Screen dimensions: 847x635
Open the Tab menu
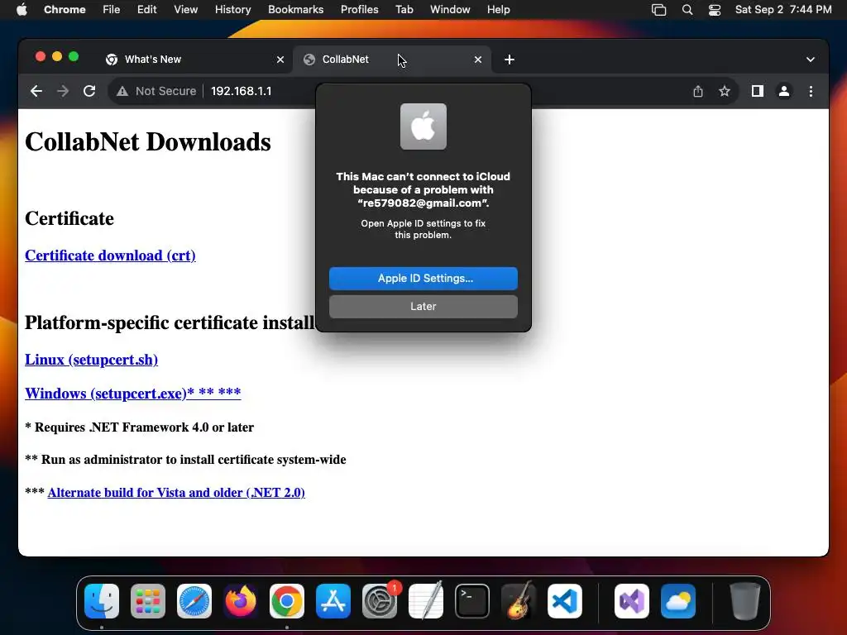404,9
